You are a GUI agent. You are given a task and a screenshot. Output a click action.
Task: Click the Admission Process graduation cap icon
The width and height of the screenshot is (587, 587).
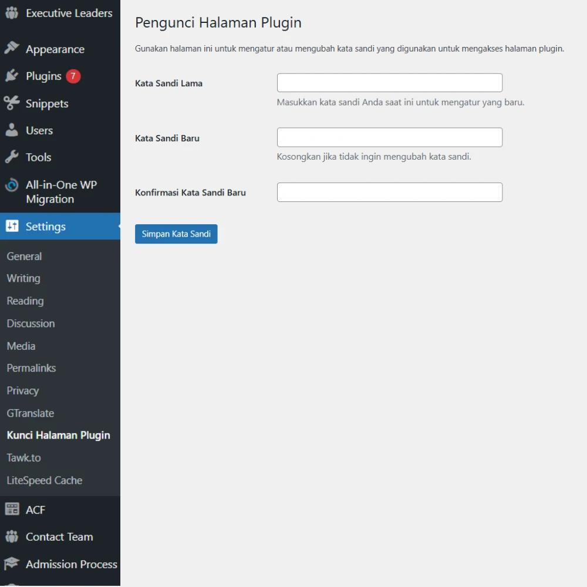(x=12, y=564)
